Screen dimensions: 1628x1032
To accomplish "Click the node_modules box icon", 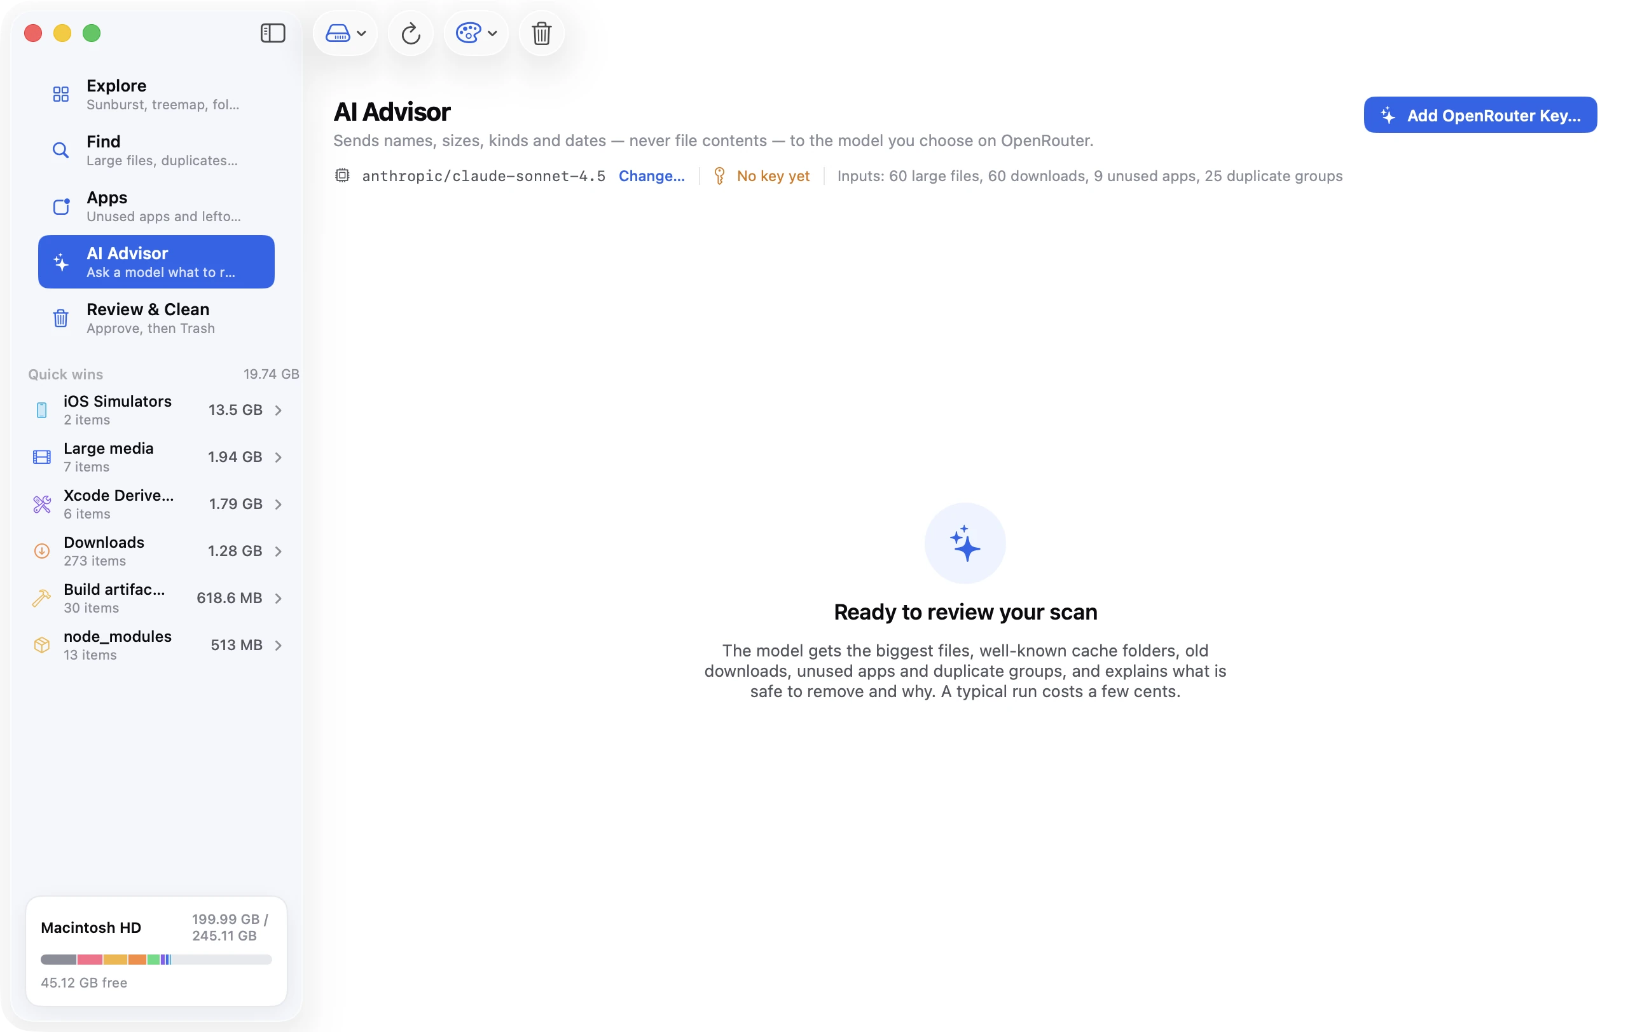I will click(x=42, y=646).
